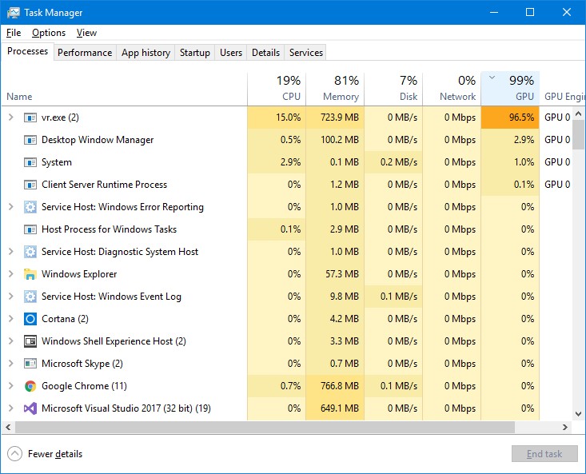
Task: Click the Host Process for Windows Tasks icon
Action: click(30, 229)
